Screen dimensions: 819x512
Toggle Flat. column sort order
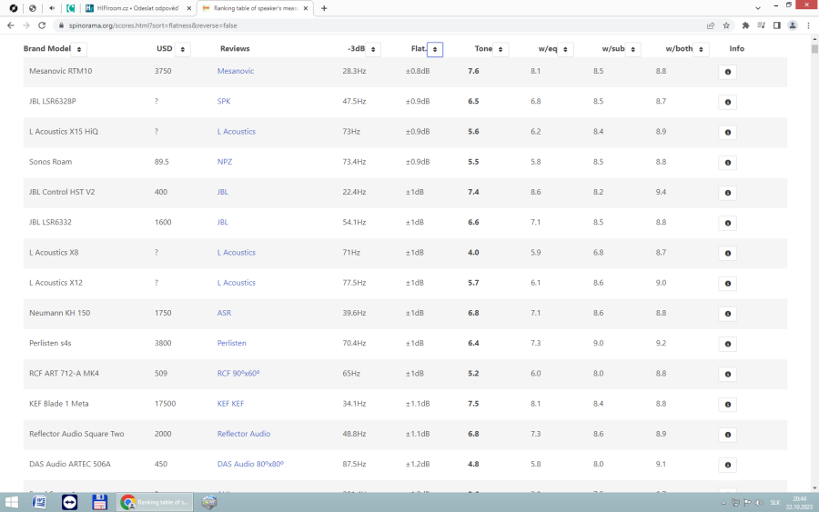435,49
